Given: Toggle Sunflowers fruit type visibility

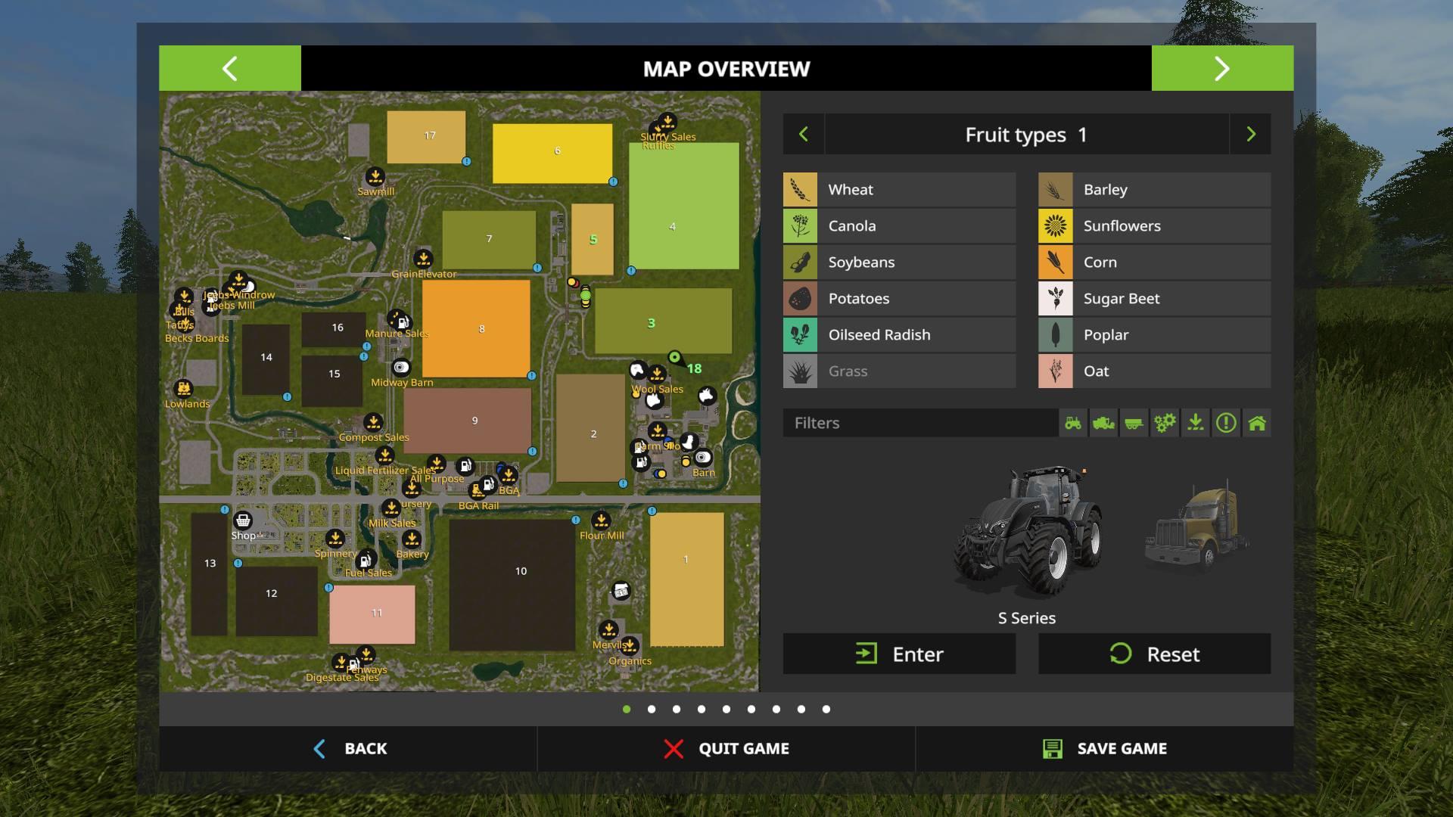Looking at the screenshot, I should [x=1154, y=226].
